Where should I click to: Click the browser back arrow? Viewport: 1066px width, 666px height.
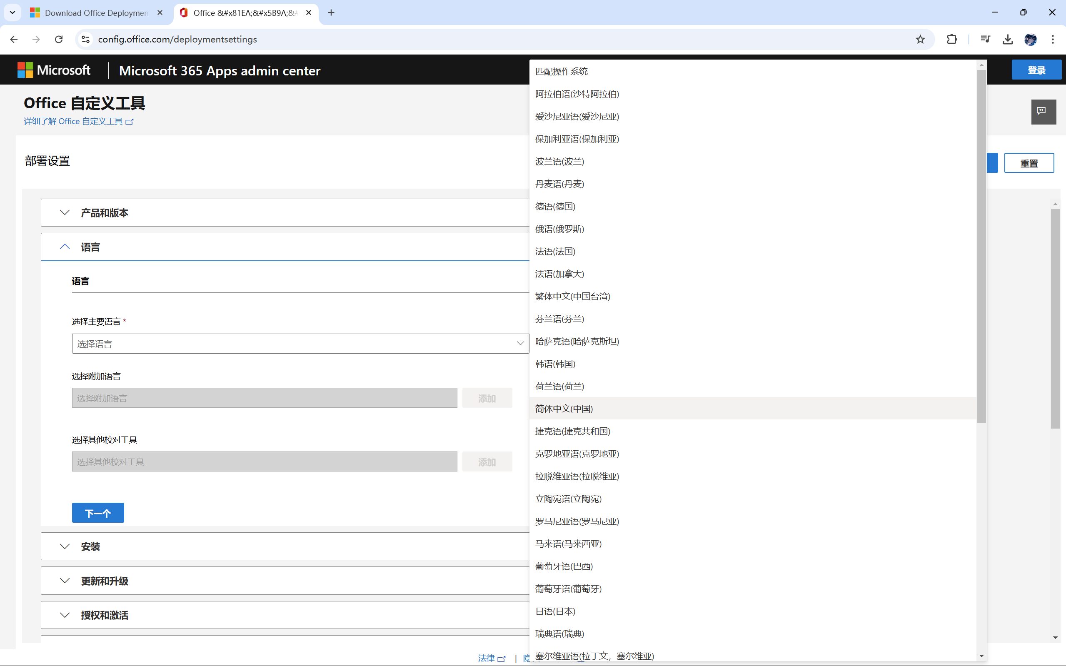[x=14, y=39]
